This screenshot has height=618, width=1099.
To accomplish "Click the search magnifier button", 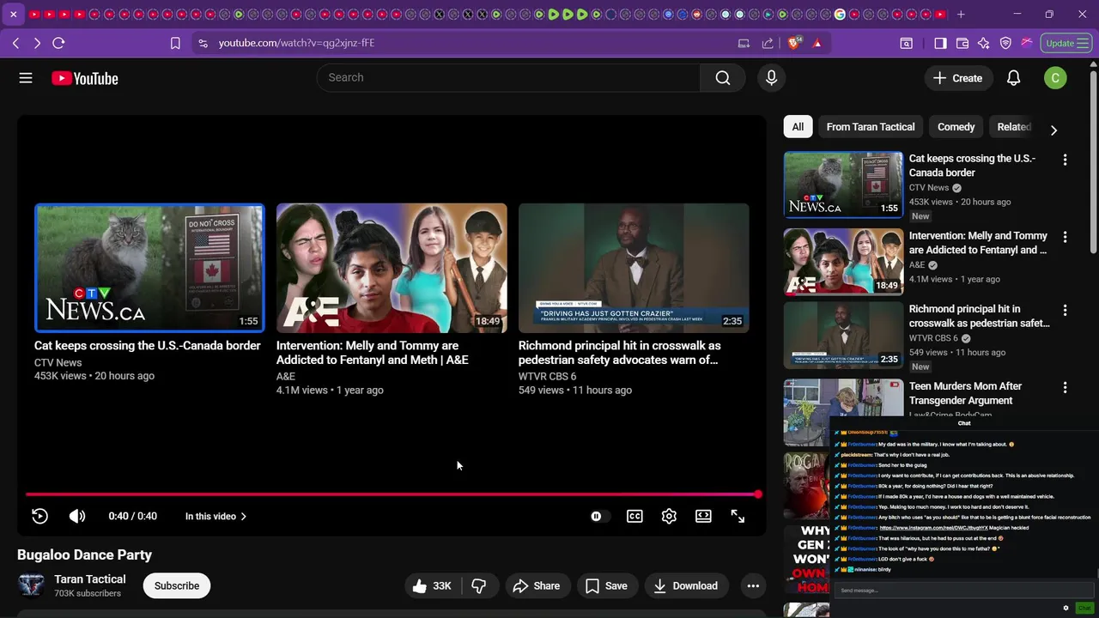I will (723, 78).
